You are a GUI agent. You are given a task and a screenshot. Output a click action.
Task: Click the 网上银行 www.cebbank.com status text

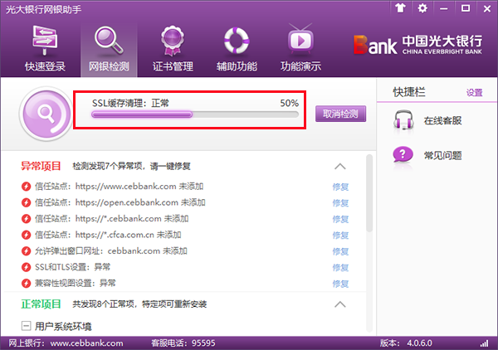(66, 343)
